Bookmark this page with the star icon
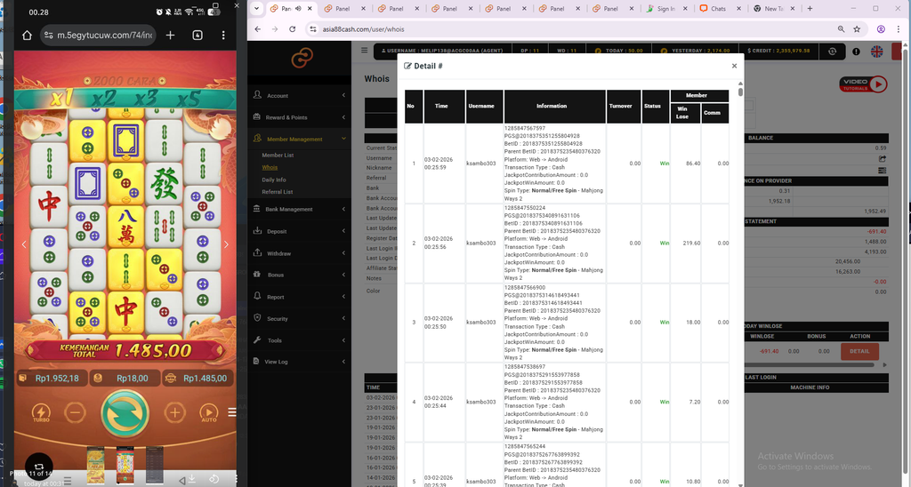Viewport: 911px width, 487px height. (x=857, y=29)
